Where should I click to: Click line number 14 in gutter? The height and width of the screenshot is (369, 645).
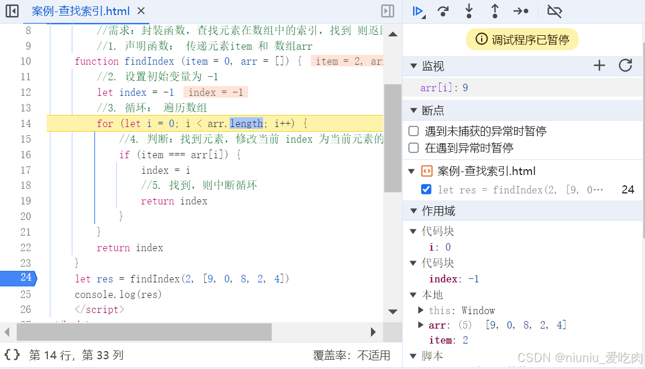26,124
